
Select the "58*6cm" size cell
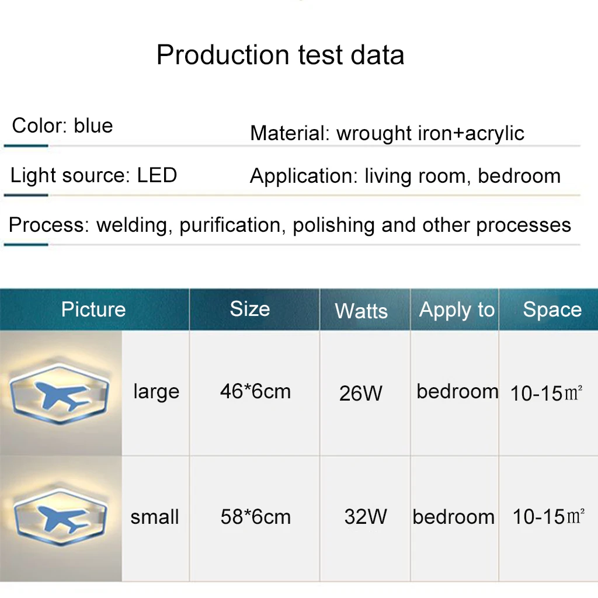[255, 517]
